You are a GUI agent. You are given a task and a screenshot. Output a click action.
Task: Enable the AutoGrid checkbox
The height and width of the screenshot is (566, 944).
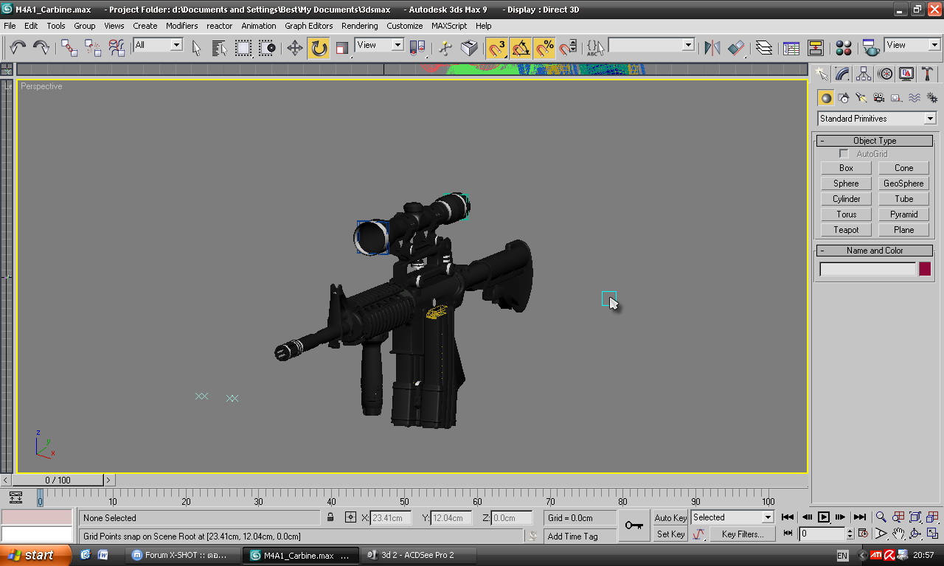(x=844, y=154)
